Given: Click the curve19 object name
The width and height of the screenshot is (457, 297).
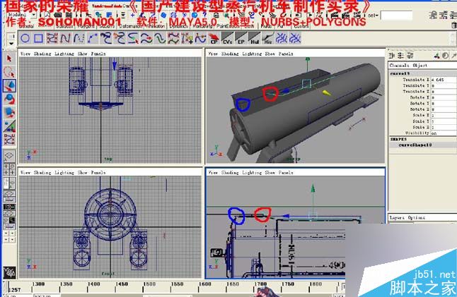Looking at the screenshot, I should [x=400, y=73].
